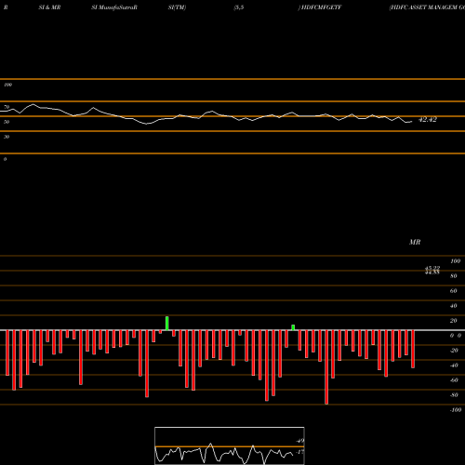Select the HDFCMFGETF ticker text in header

click(x=320, y=7)
